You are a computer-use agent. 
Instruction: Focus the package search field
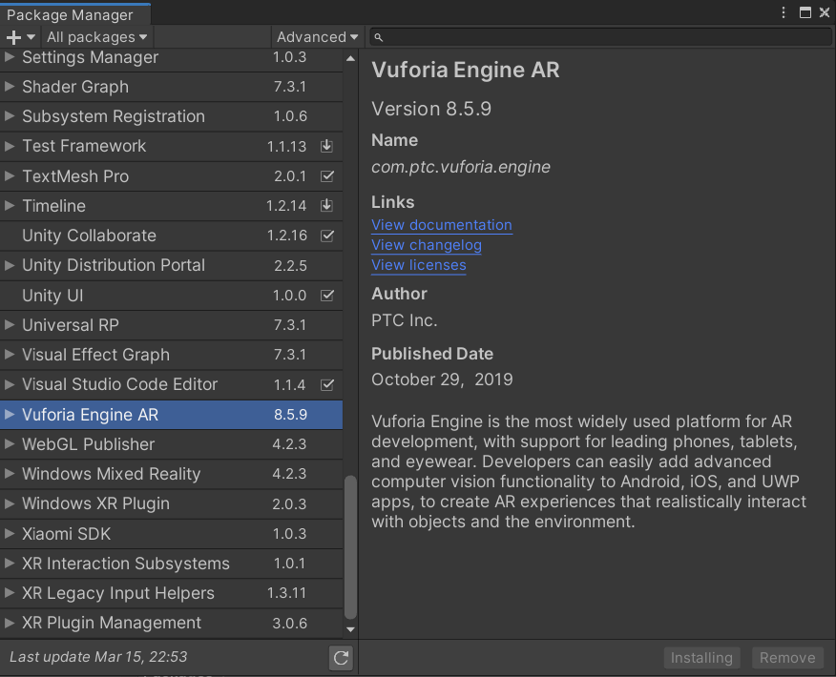pyautogui.click(x=601, y=37)
